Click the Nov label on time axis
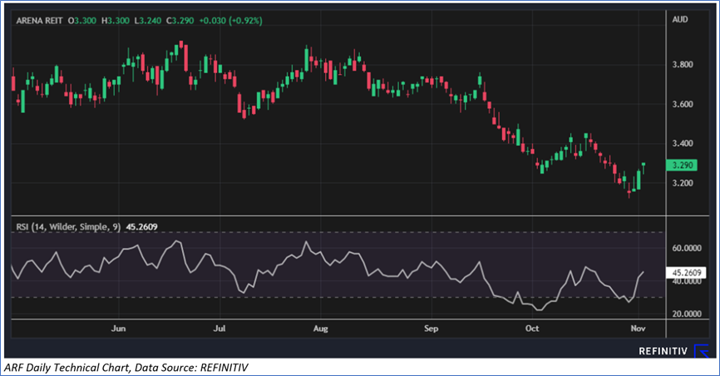720x376 pixels. point(639,329)
